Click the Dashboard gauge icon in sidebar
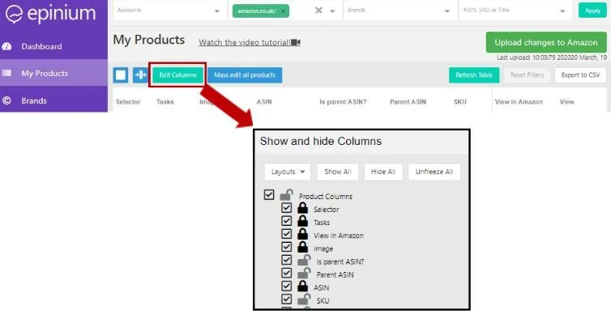611x327 pixels. (7, 47)
